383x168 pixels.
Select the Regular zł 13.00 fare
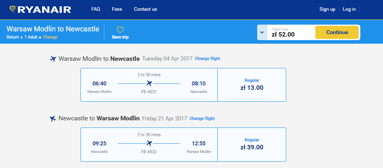tap(252, 85)
